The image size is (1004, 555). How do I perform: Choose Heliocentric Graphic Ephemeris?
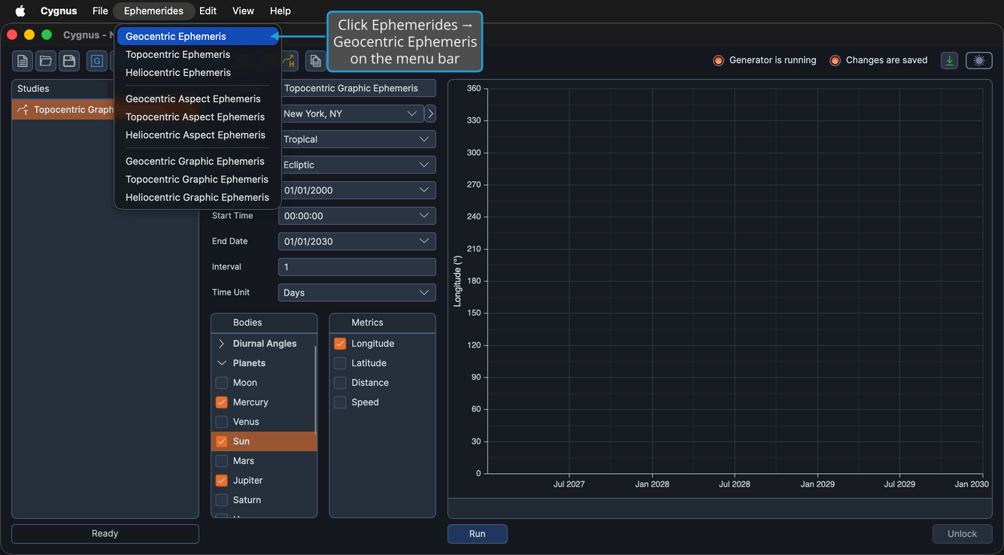(x=197, y=197)
